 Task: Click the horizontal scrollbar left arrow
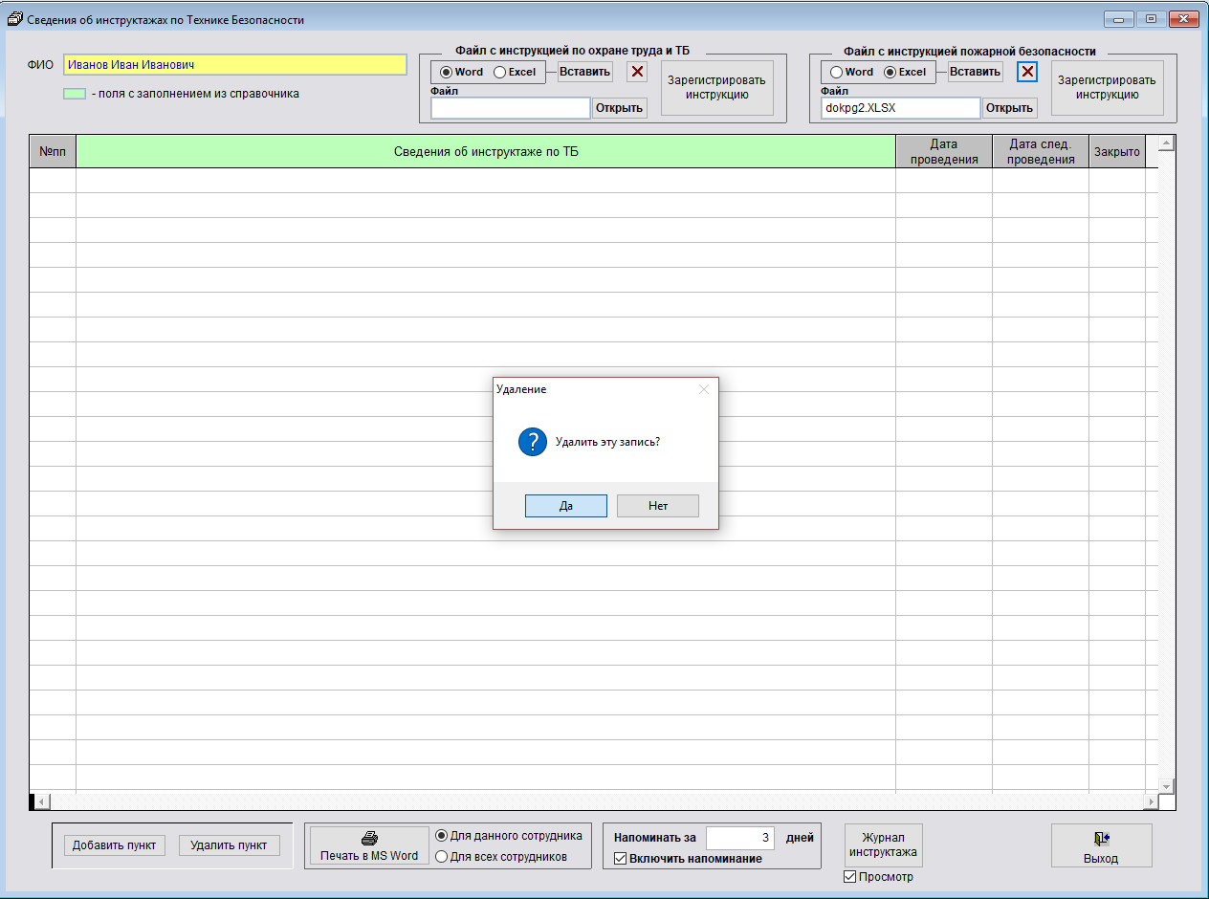click(42, 801)
